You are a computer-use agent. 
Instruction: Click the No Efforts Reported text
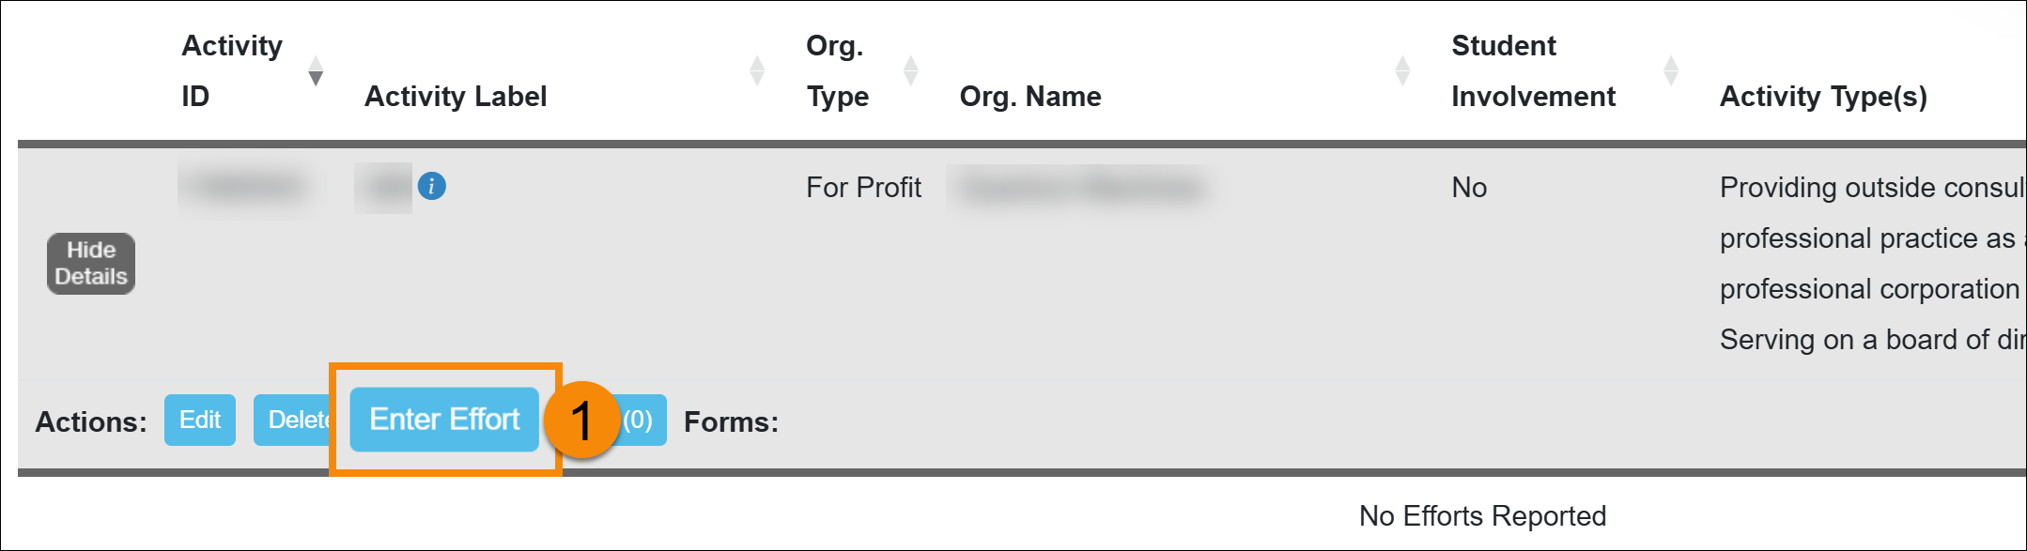click(1482, 515)
